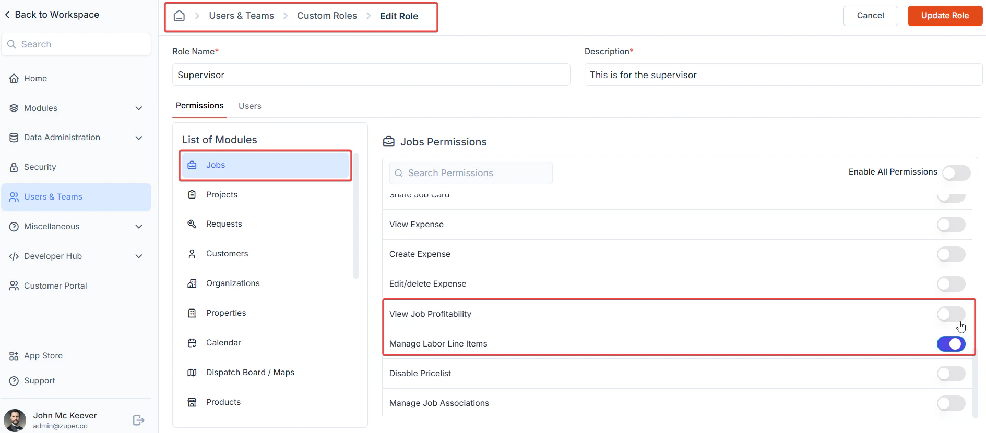This screenshot has height=433, width=986.
Task: Click the Search Permissions field
Action: click(471, 173)
